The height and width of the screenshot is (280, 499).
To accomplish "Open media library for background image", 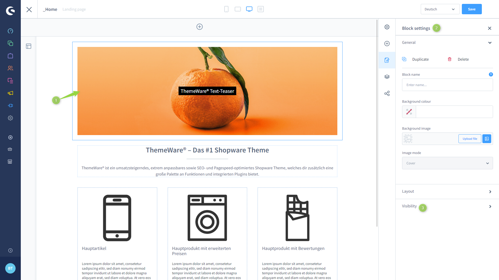I will click(487, 139).
